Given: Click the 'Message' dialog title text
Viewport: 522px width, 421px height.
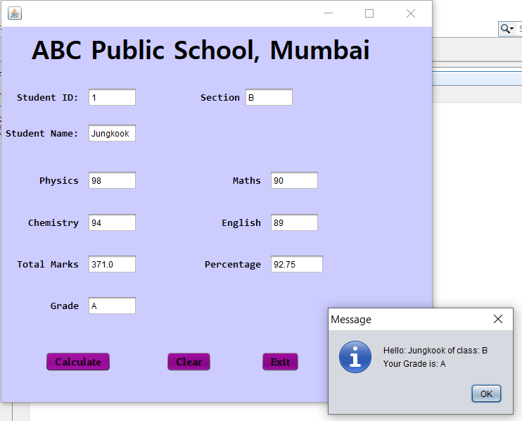Looking at the screenshot, I should [x=351, y=320].
